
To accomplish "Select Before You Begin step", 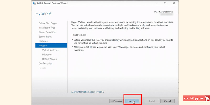I will coord(48,23).
